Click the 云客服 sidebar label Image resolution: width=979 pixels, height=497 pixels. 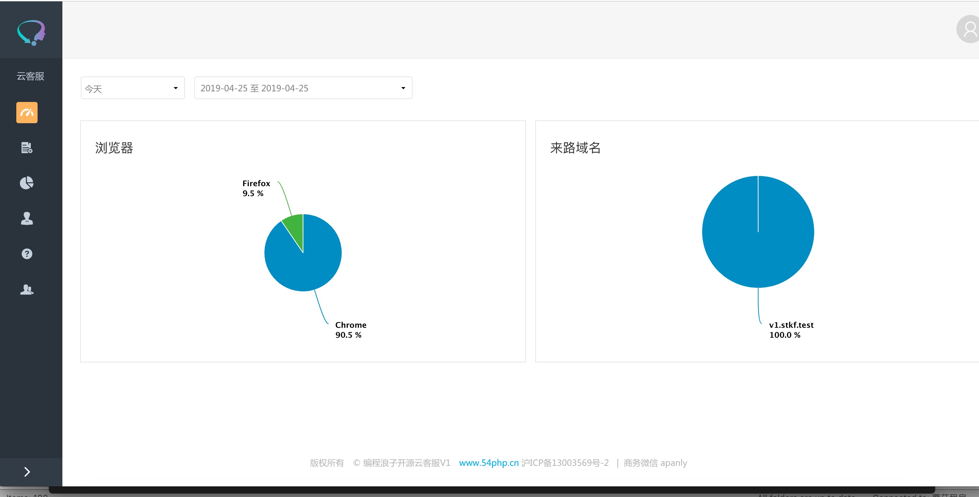pos(30,76)
